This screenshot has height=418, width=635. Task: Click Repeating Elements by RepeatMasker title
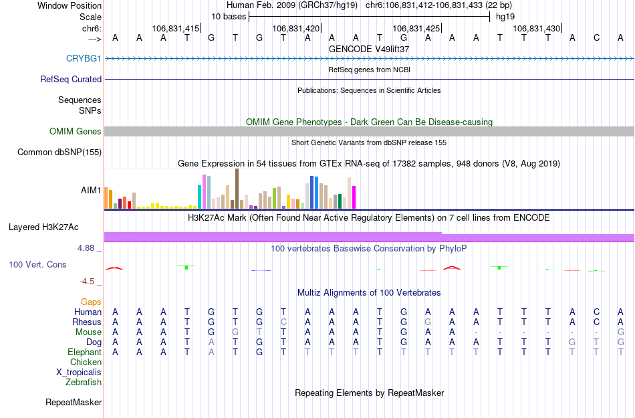(x=369, y=393)
